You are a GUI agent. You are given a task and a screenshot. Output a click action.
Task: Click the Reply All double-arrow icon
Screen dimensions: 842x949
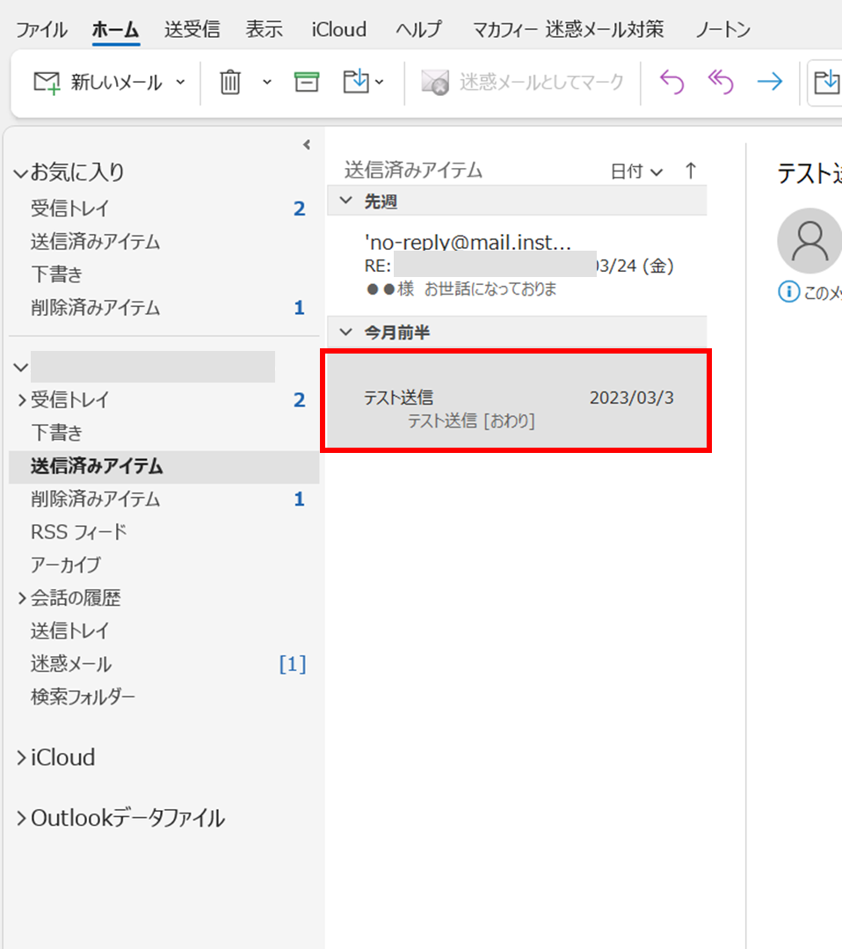pyautogui.click(x=720, y=83)
